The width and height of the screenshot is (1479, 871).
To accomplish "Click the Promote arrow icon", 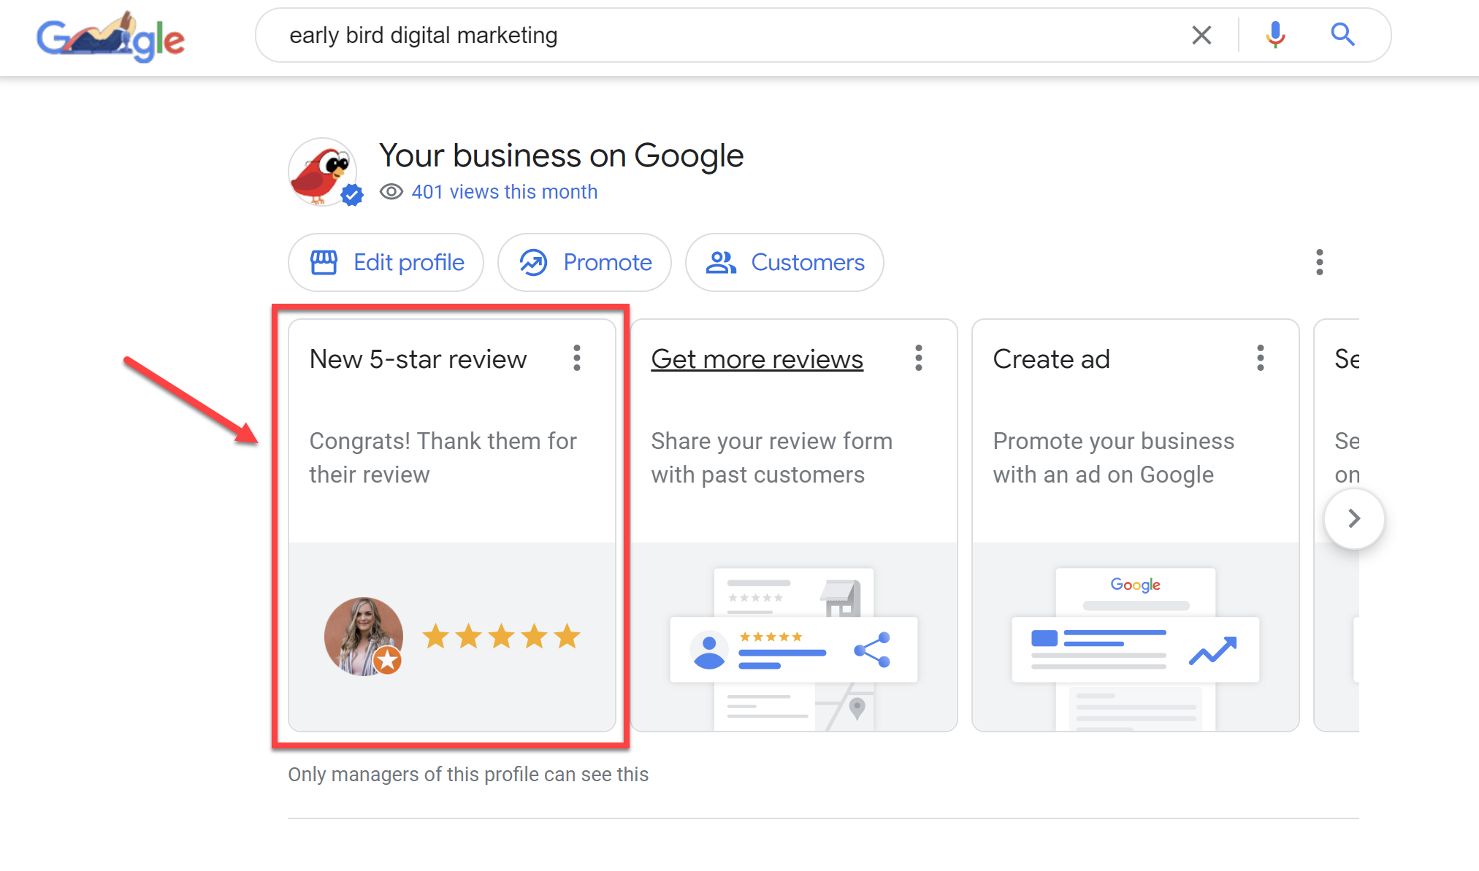I will 532,262.
